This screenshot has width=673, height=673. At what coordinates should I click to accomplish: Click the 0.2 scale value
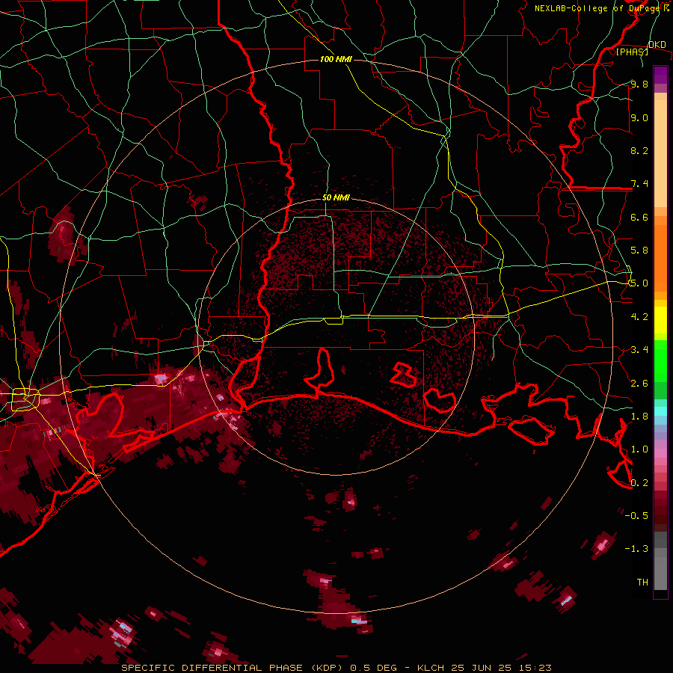639,482
